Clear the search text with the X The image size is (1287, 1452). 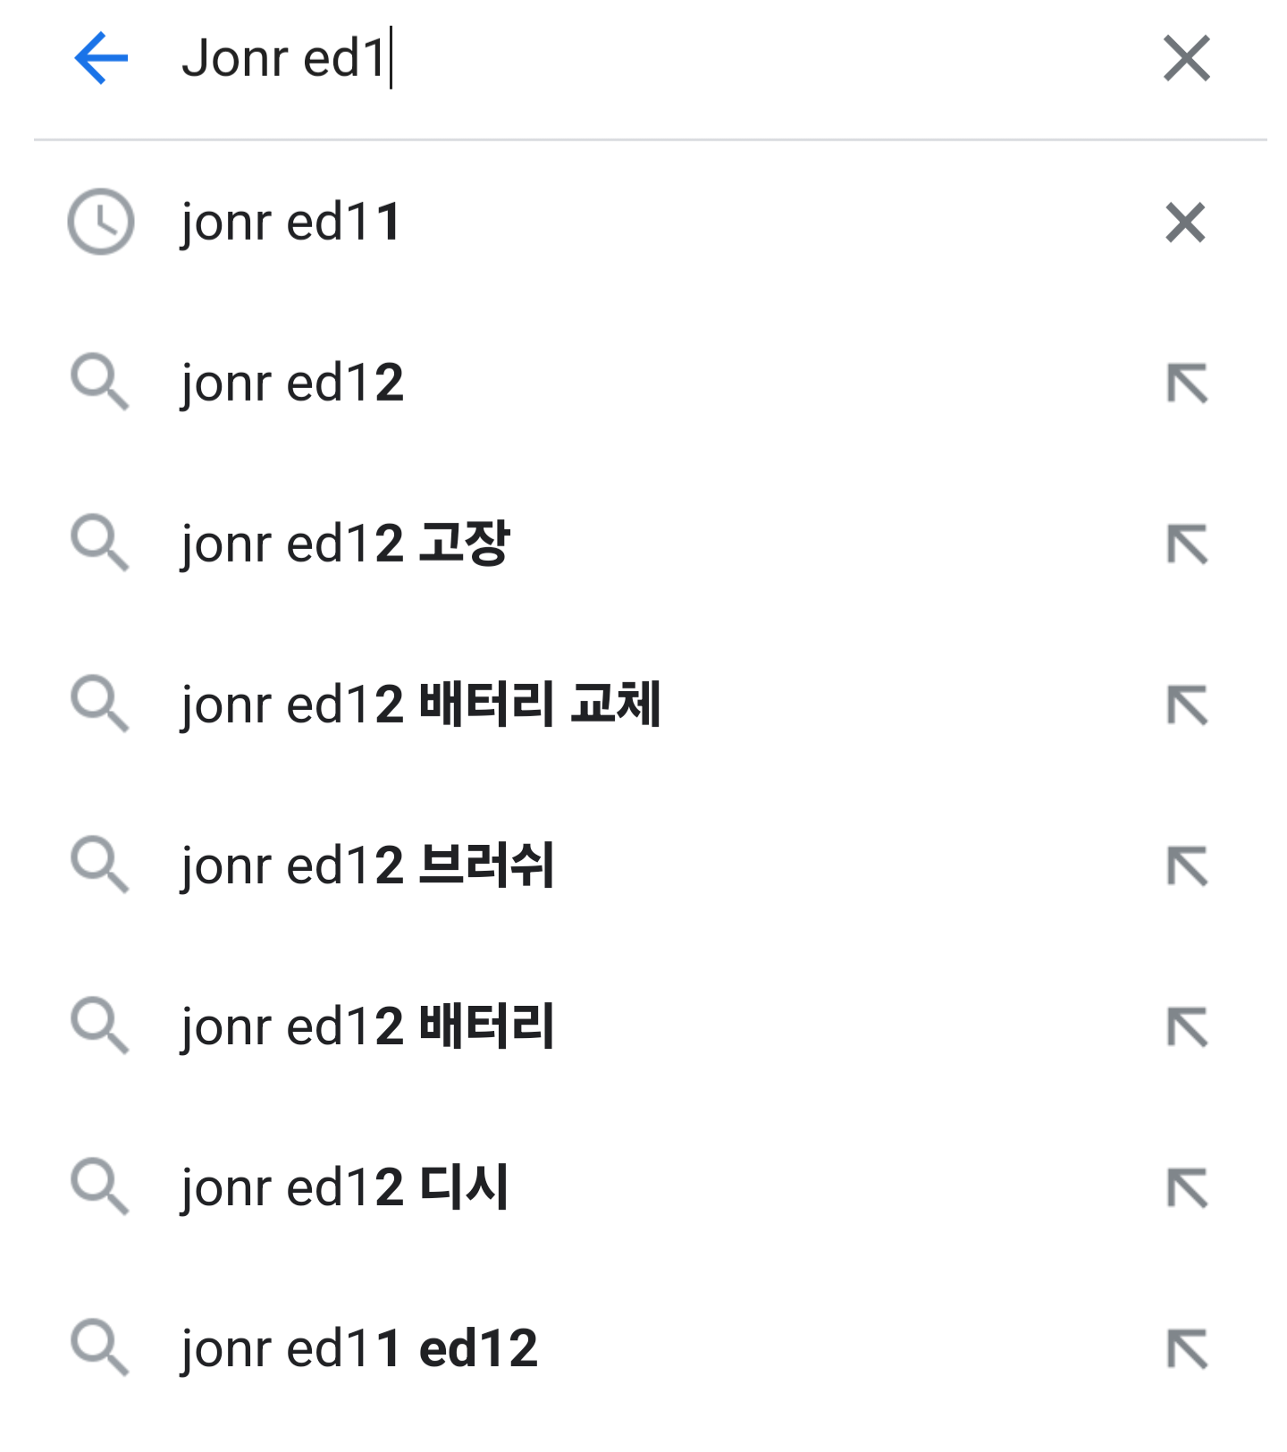coord(1186,59)
